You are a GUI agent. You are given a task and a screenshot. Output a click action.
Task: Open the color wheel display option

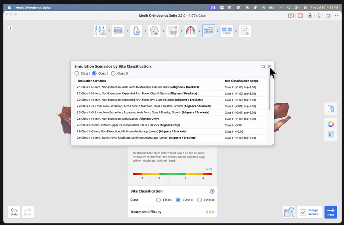click(331, 124)
